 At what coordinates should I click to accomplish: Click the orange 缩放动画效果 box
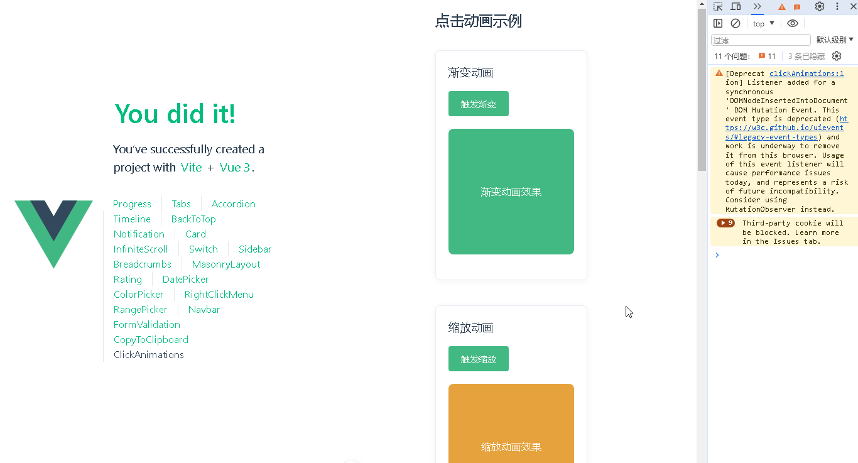(x=511, y=423)
